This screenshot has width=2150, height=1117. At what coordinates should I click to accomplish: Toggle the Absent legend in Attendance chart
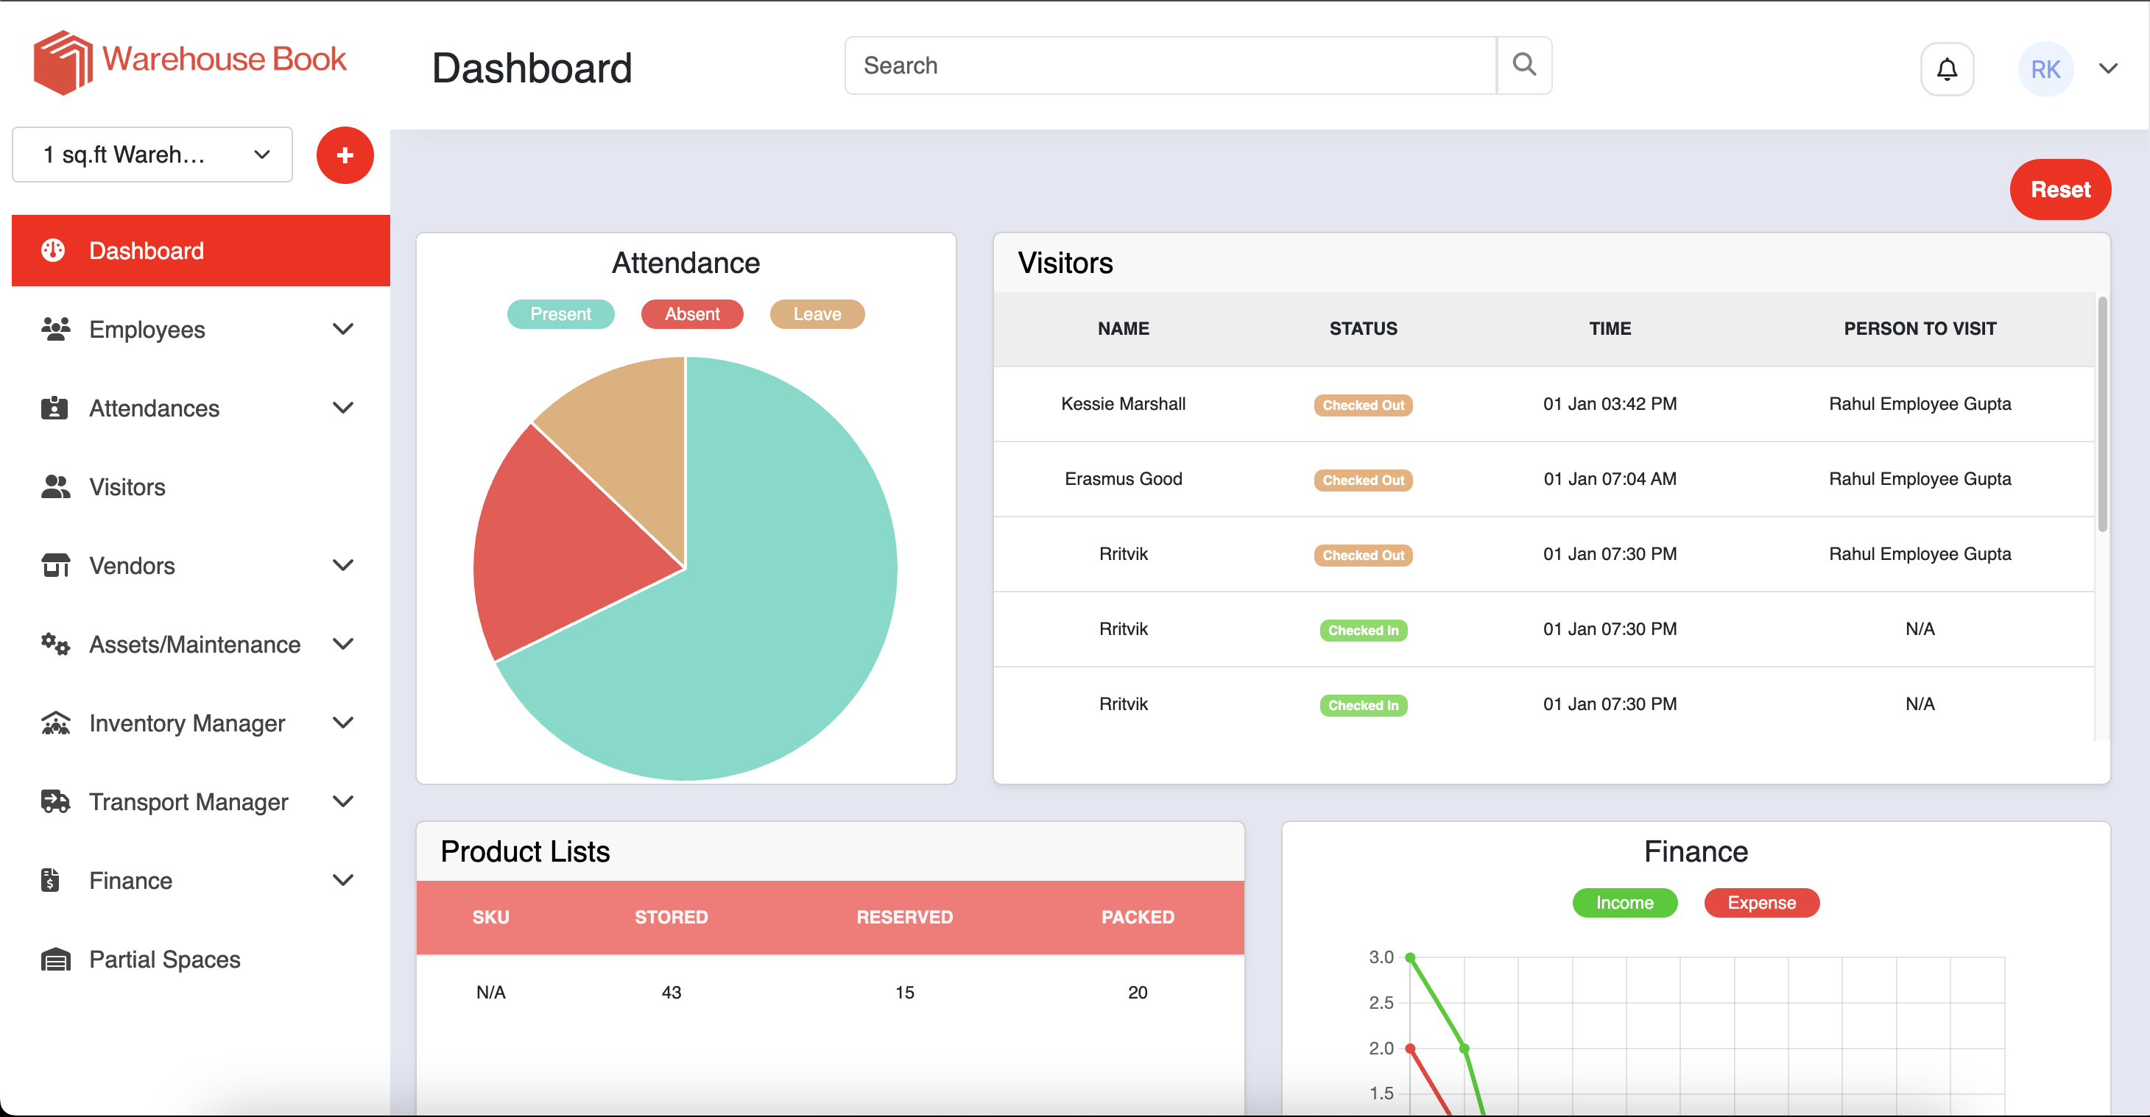coord(691,313)
